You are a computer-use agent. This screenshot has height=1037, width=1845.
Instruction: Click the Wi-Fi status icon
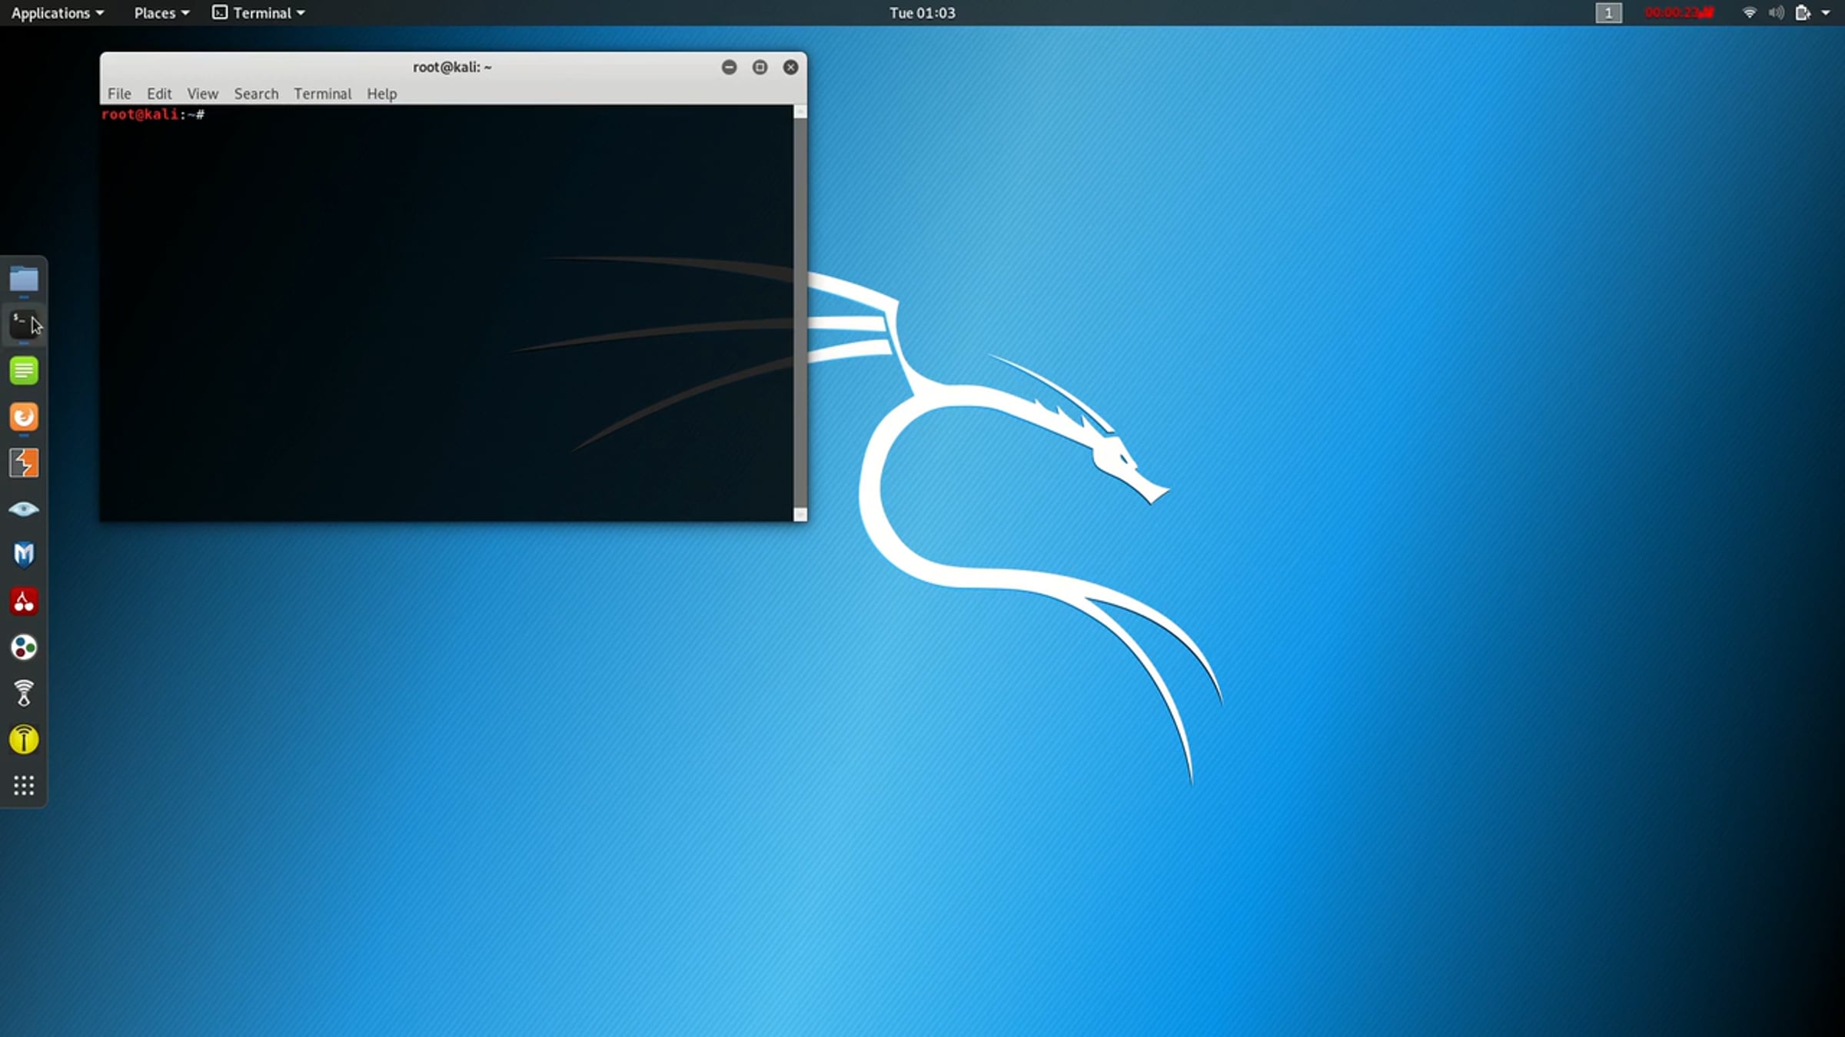(x=1750, y=12)
